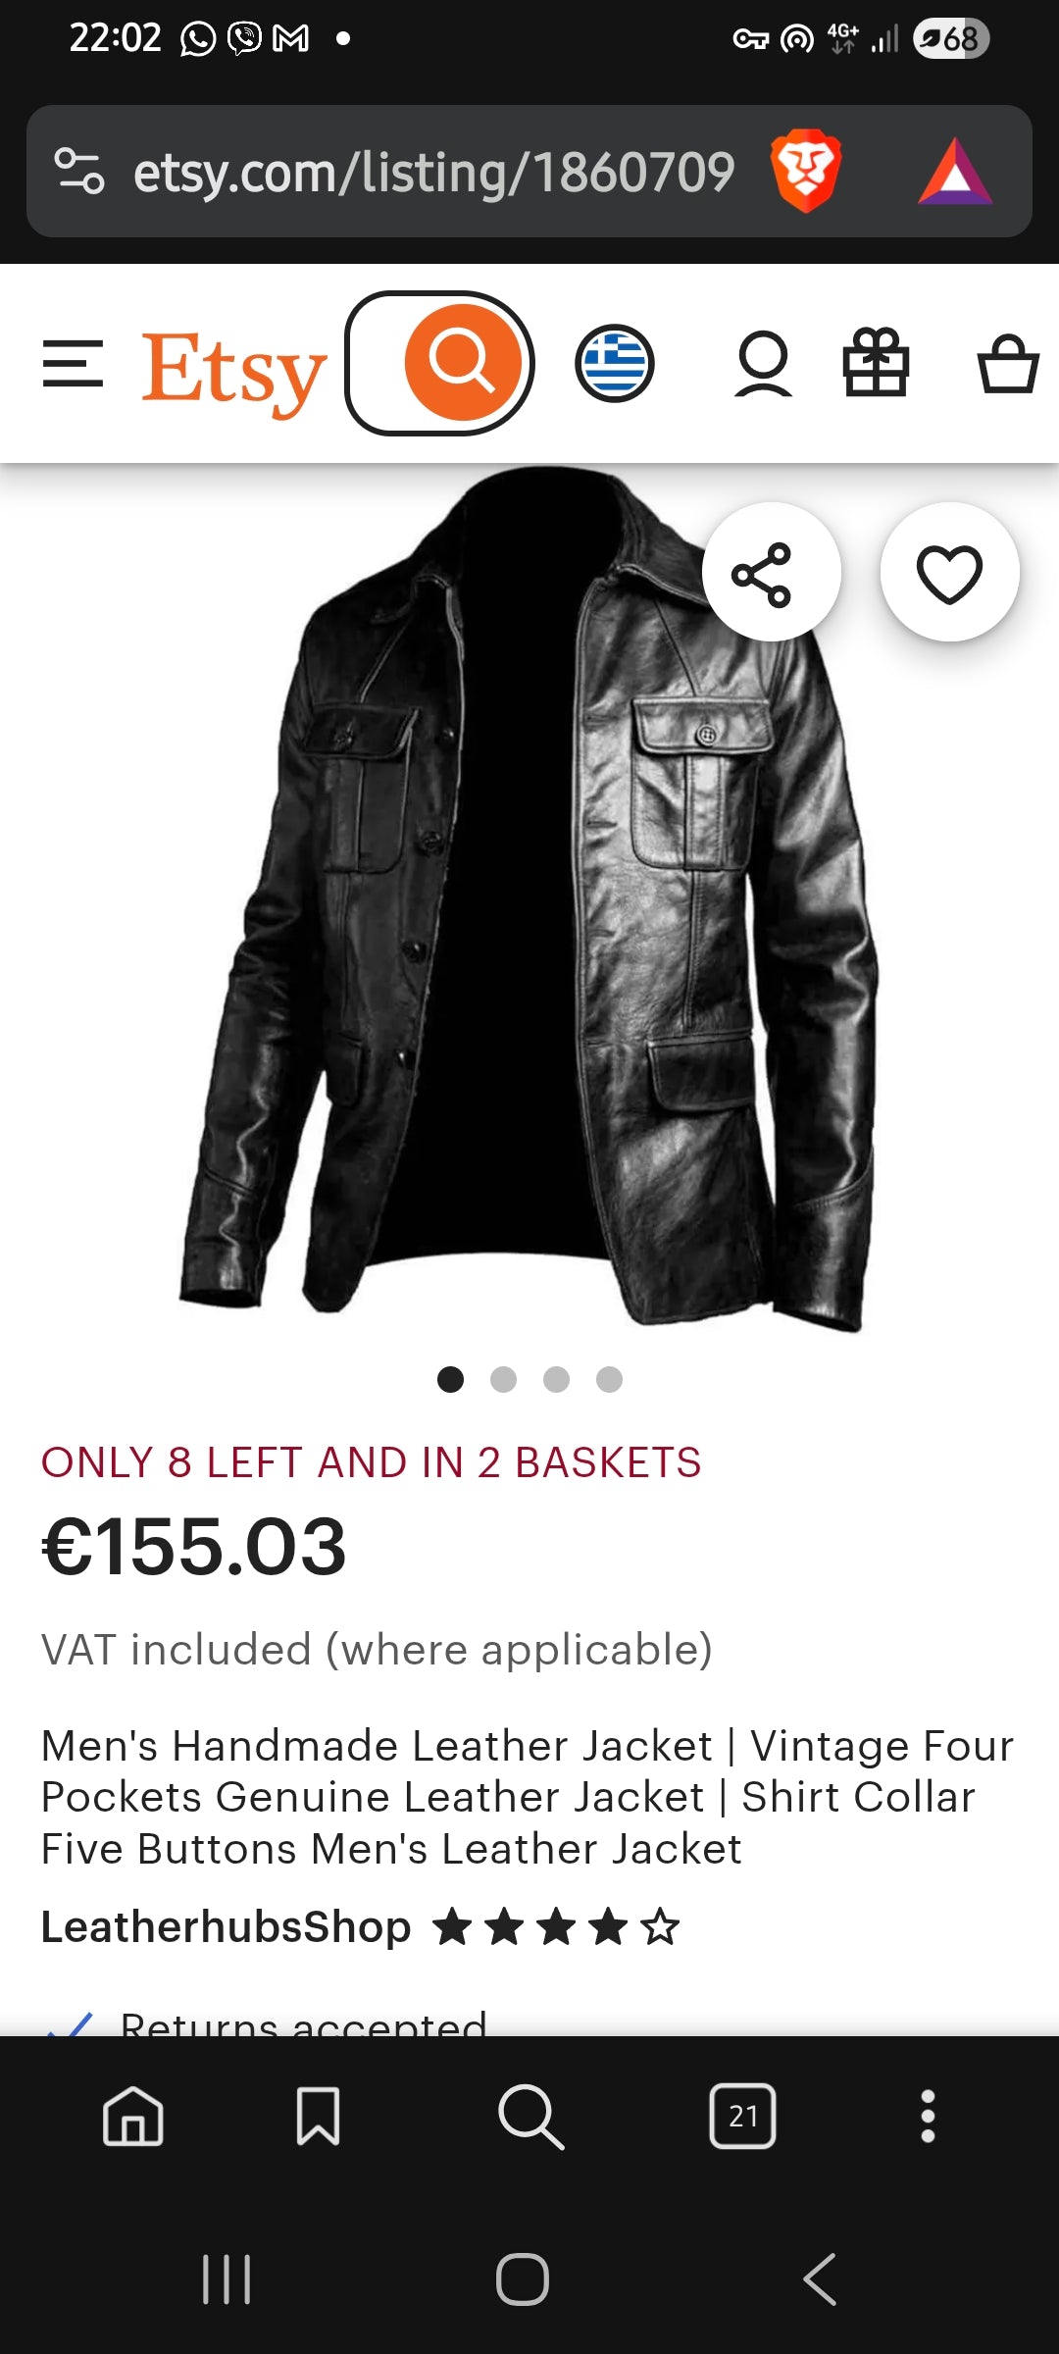Favorite the jacket with heart icon
This screenshot has height=2354, width=1059.
tap(949, 573)
